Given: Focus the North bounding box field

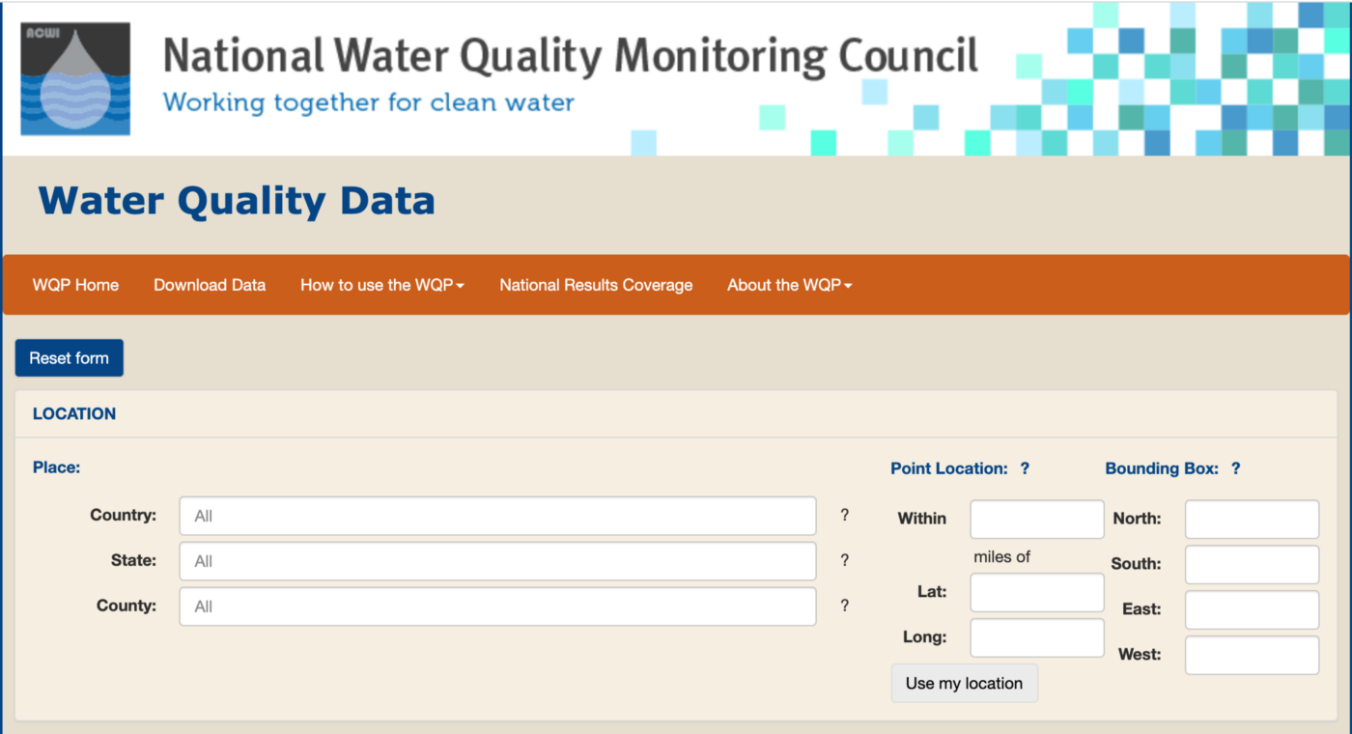Looking at the screenshot, I should coord(1252,520).
